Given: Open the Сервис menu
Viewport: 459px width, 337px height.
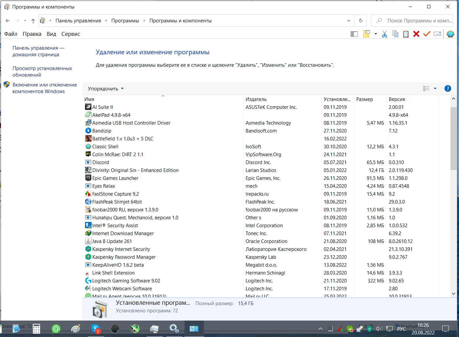Looking at the screenshot, I should coord(71,34).
